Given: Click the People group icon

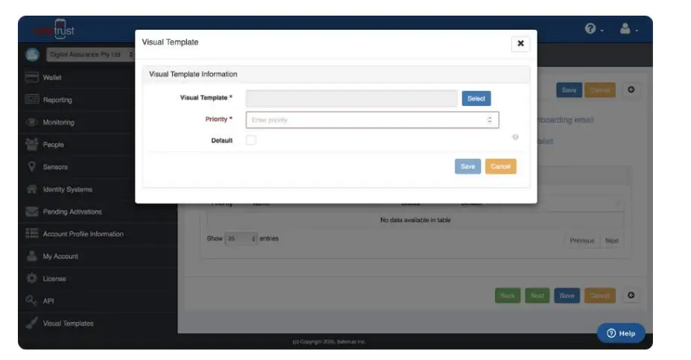Looking at the screenshot, I should click(x=32, y=144).
